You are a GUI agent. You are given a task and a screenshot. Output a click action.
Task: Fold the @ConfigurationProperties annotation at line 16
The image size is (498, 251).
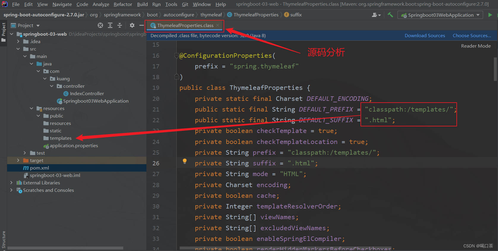point(176,56)
